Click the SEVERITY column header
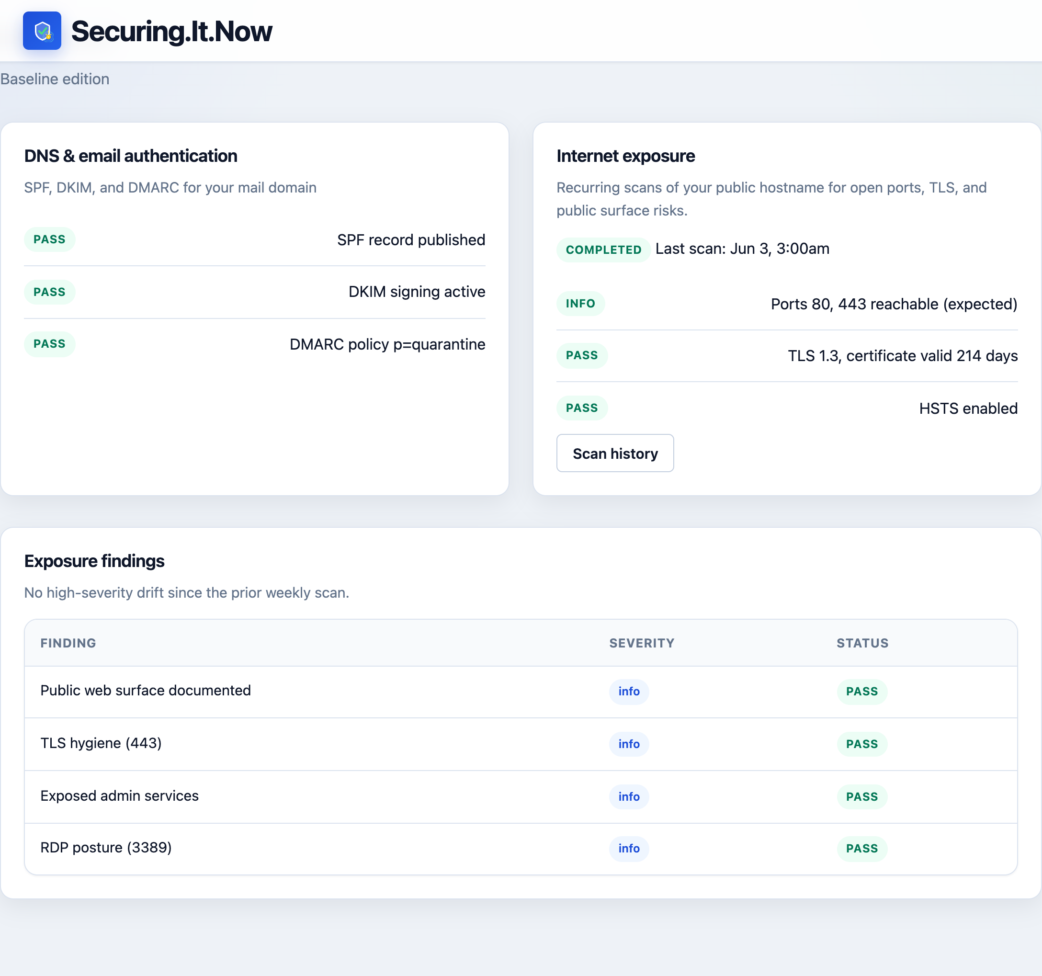1042x976 pixels. [642, 643]
